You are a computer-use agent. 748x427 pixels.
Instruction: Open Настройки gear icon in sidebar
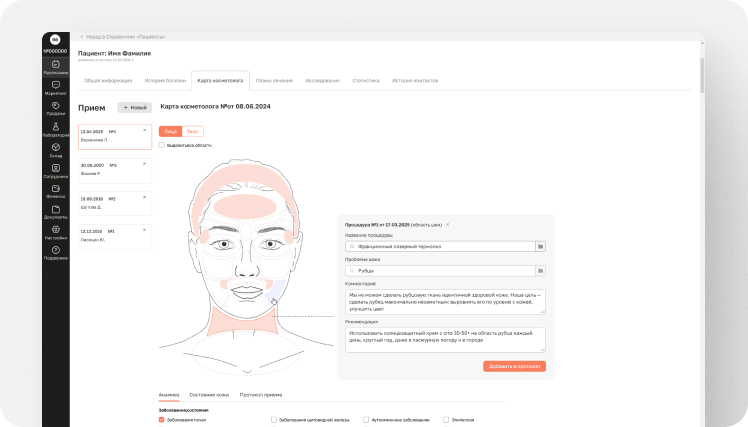[x=55, y=232]
